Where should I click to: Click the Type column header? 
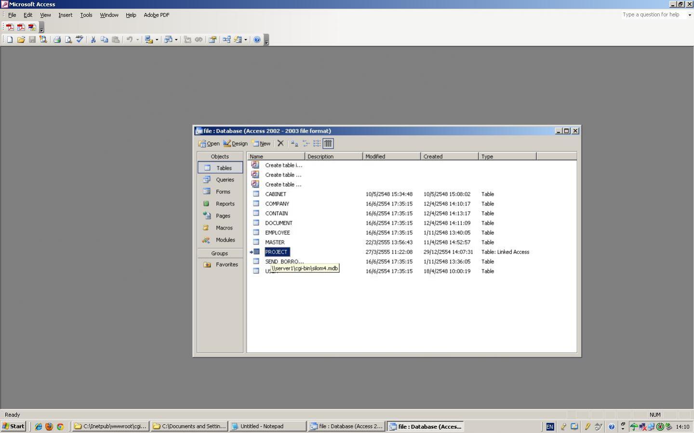click(x=507, y=156)
